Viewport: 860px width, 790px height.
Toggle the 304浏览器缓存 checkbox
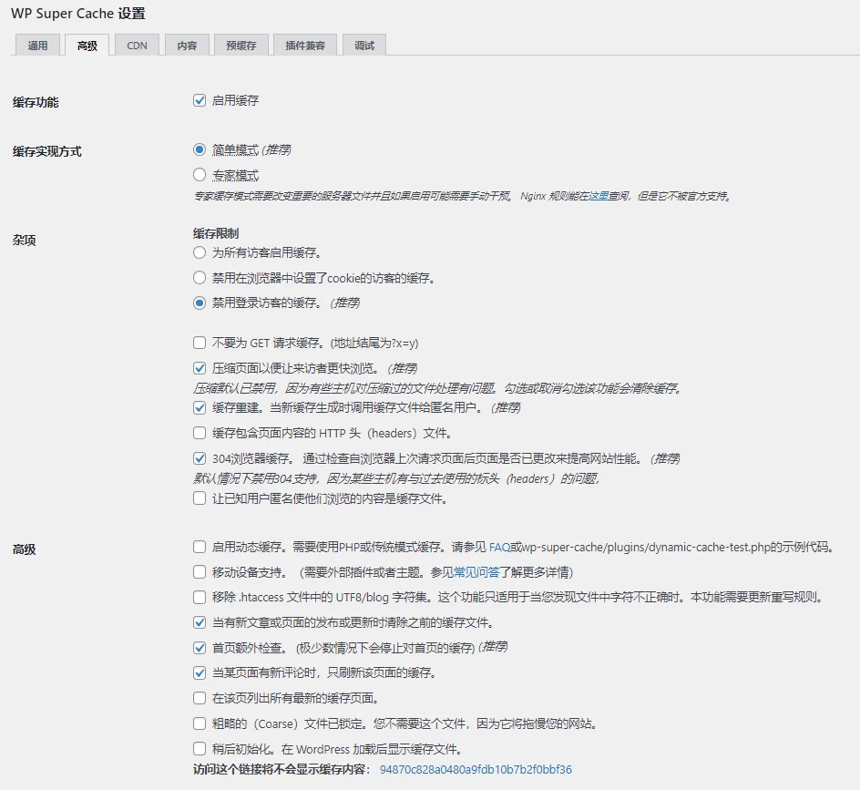pos(200,458)
